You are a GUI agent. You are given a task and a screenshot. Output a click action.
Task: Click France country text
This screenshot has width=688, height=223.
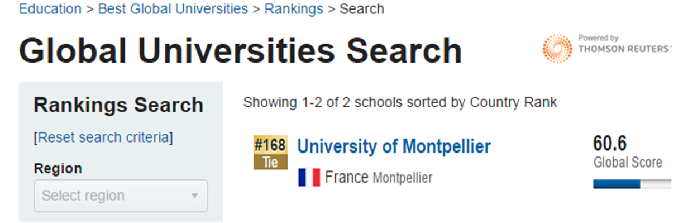pos(347,178)
